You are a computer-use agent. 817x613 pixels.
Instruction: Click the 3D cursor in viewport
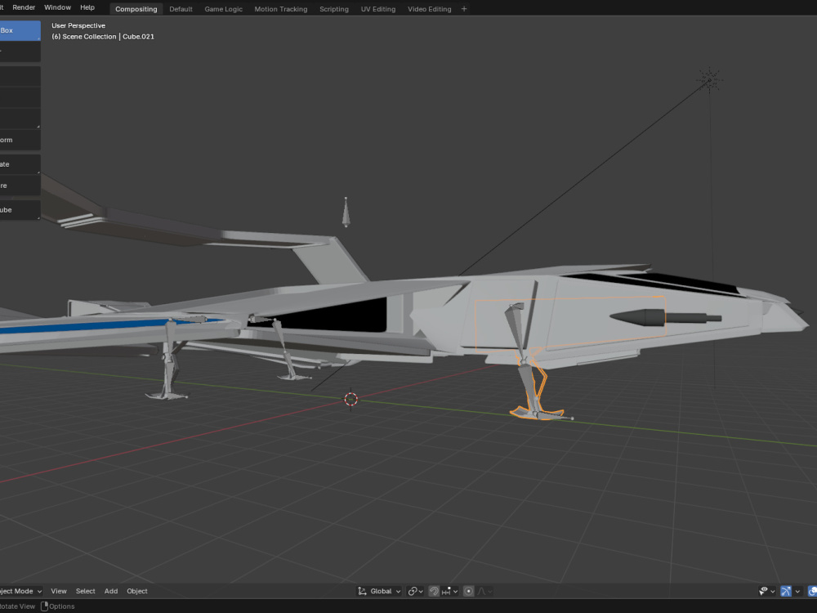[350, 400]
